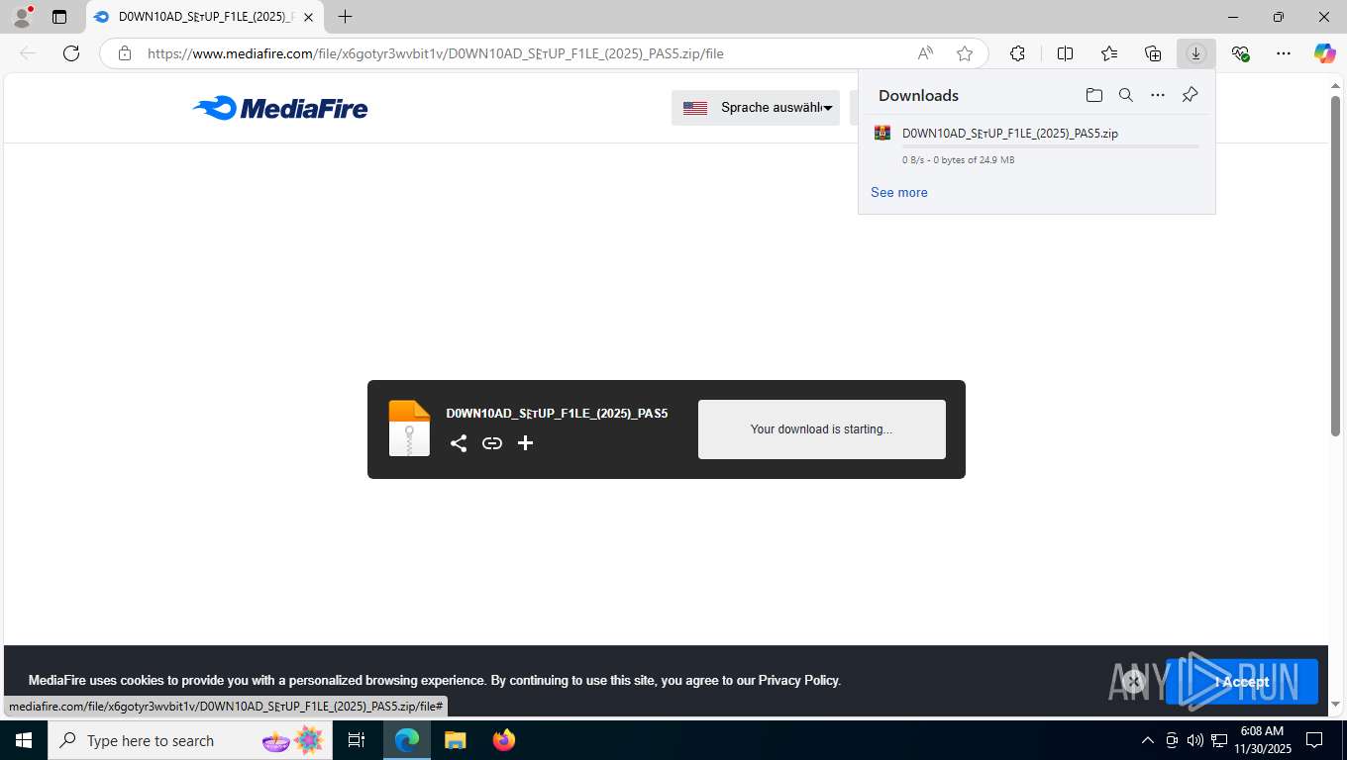Click downloading zip file entry
Viewport: 1347px width, 760px height.
click(x=1036, y=145)
